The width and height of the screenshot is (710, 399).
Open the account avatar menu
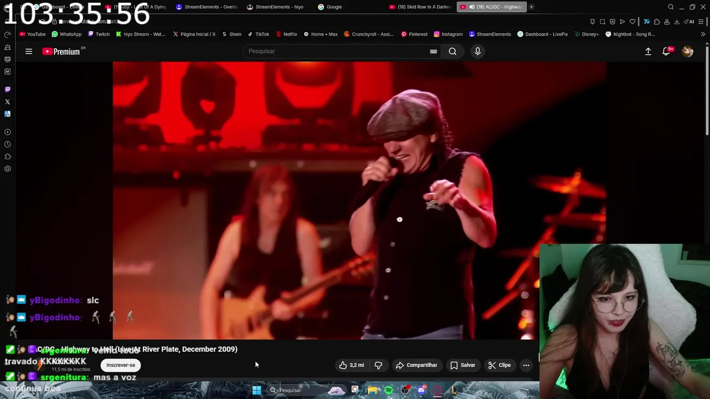click(x=687, y=51)
